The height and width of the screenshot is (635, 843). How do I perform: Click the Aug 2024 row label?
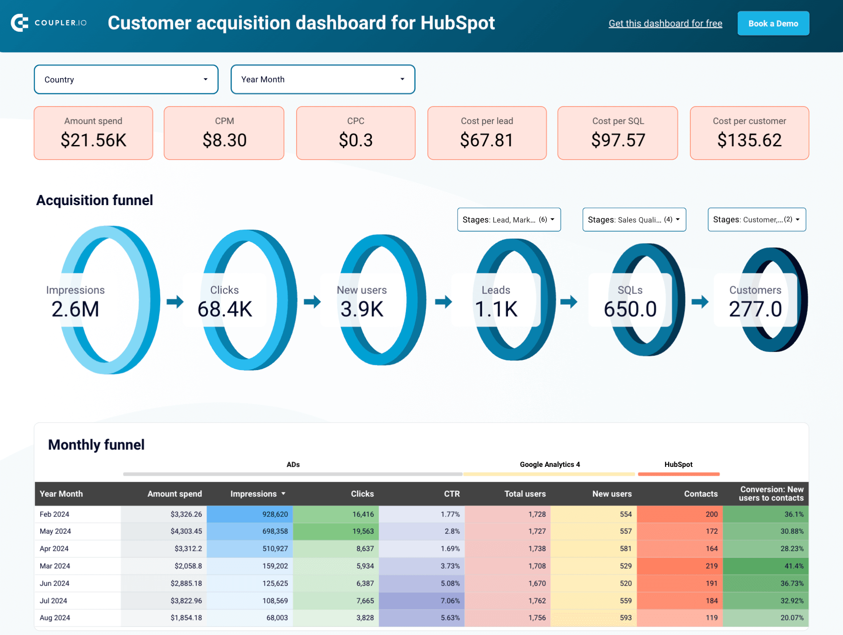coord(55,618)
